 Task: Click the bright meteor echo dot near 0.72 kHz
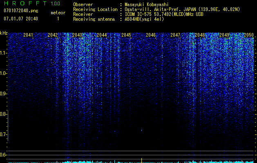point(141,130)
